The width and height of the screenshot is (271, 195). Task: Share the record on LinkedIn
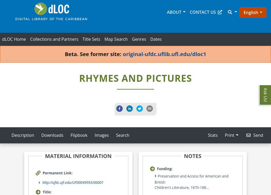tap(130, 109)
